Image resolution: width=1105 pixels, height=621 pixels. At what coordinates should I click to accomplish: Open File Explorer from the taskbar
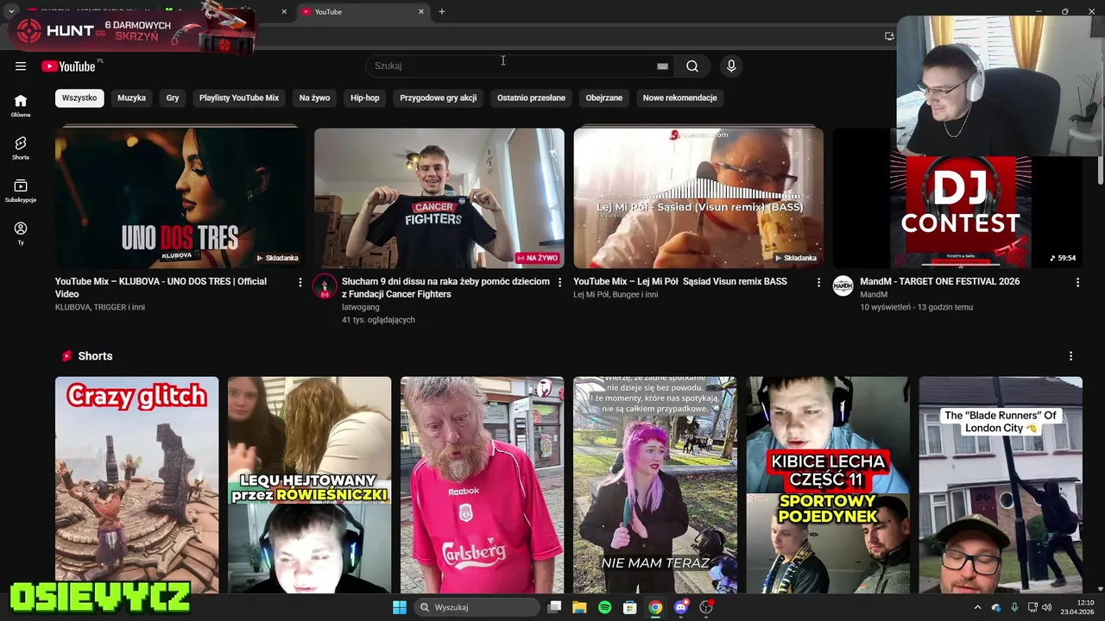point(579,607)
